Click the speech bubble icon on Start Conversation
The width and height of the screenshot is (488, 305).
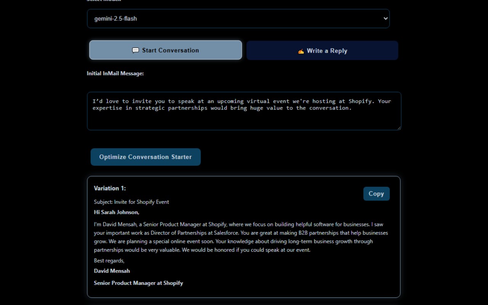tap(135, 50)
